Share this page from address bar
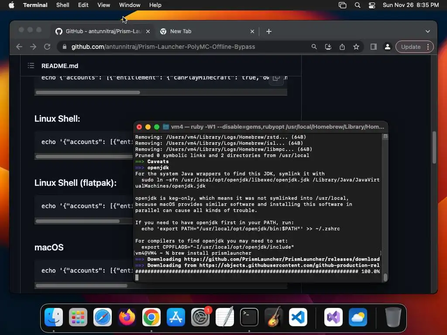The width and height of the screenshot is (447, 335). click(342, 47)
